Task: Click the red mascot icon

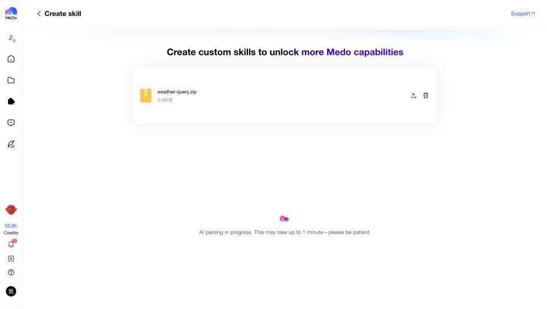Action: (11, 209)
